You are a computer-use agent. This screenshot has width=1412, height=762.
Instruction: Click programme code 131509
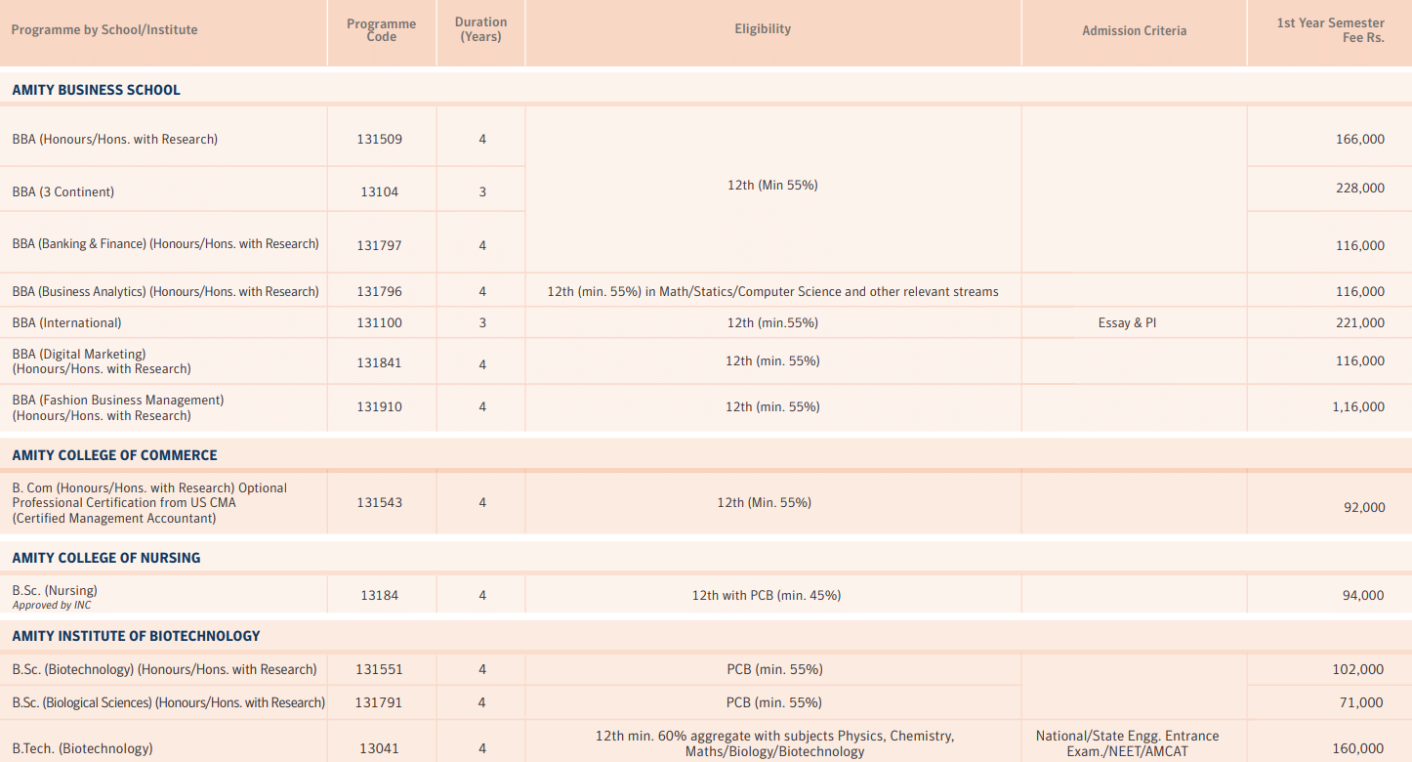381,138
